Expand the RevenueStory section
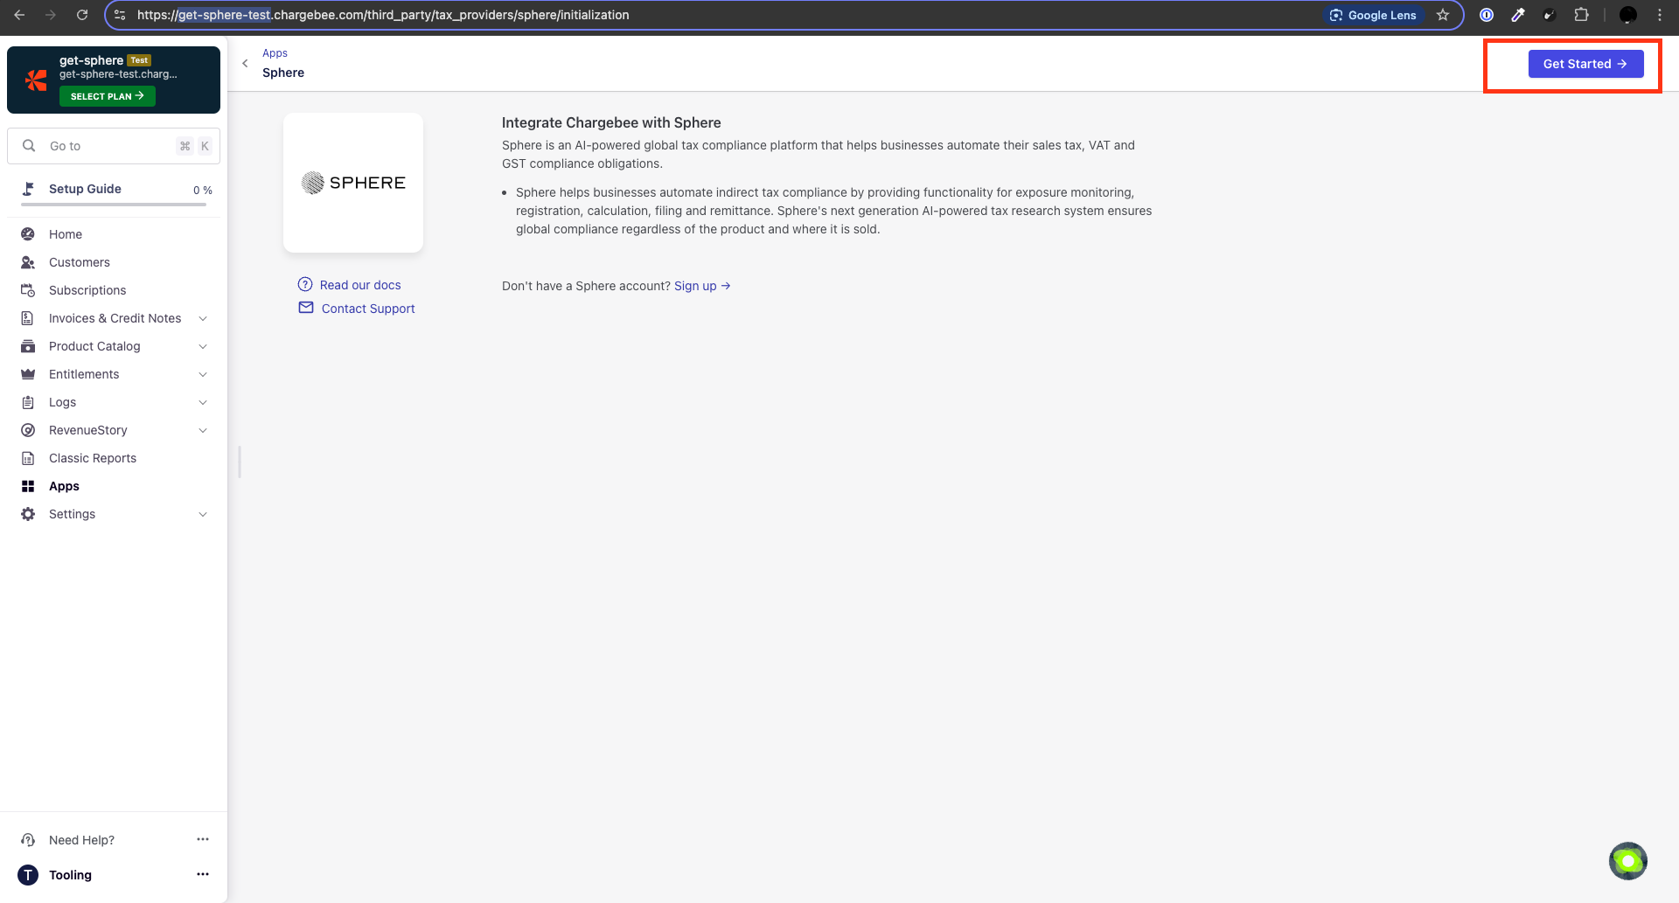Viewport: 1679px width, 903px height. 203,430
